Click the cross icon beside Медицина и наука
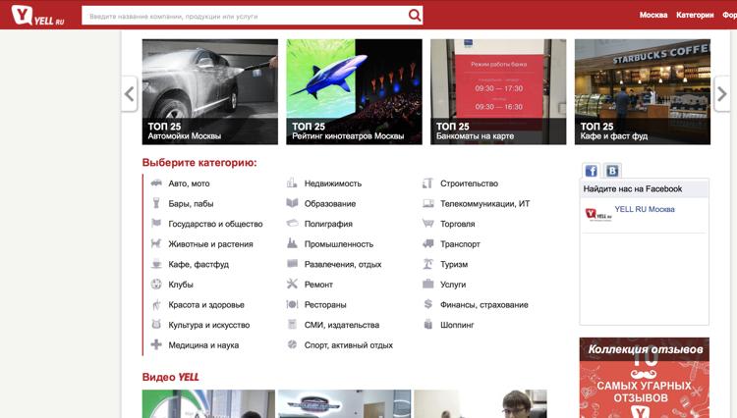The height and width of the screenshot is (418, 737). click(x=155, y=345)
